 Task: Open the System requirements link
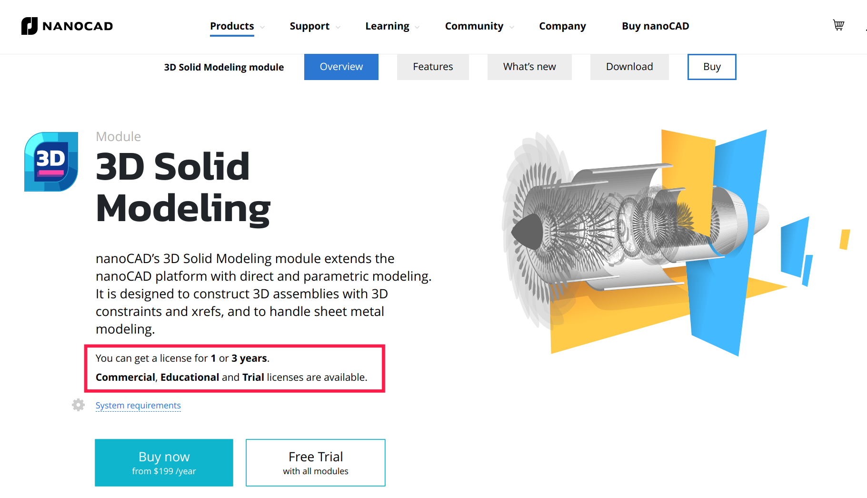(138, 406)
